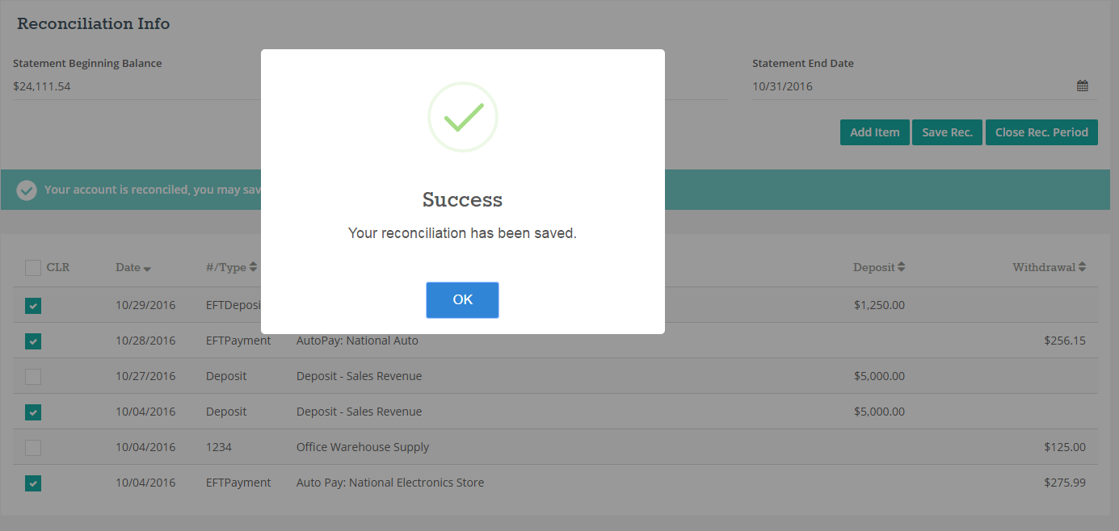
Task: Uncheck the 10/04/2016 Sales Revenue deposit checkbox
Action: tap(32, 412)
